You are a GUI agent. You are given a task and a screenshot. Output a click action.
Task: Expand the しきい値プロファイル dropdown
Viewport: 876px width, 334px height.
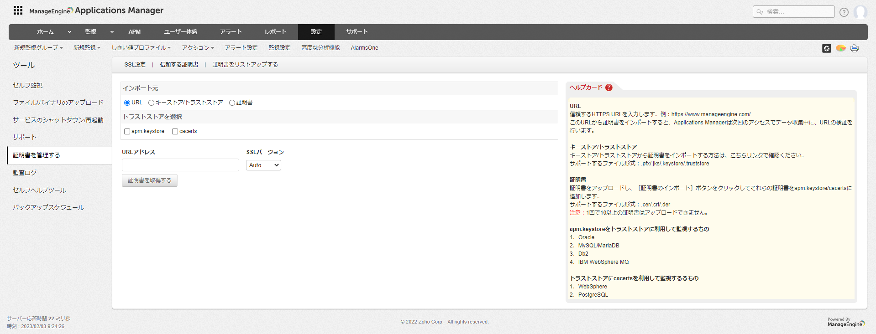[x=141, y=48]
